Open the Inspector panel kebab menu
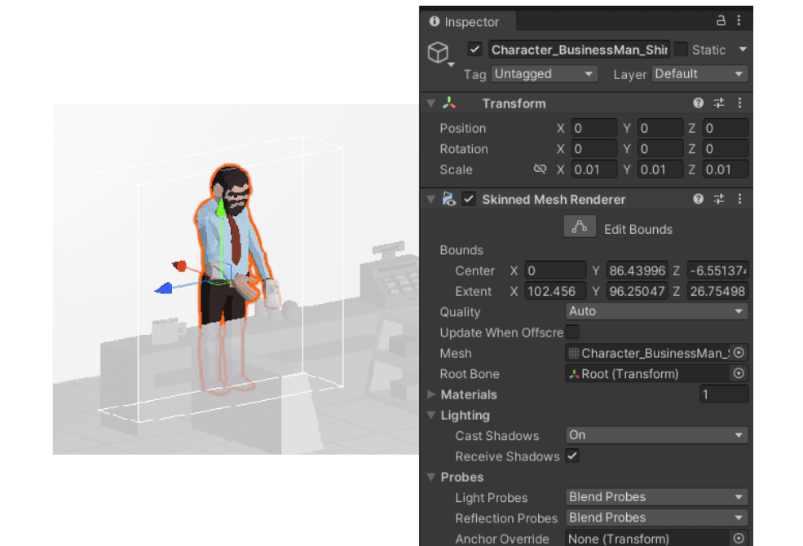 tap(739, 21)
